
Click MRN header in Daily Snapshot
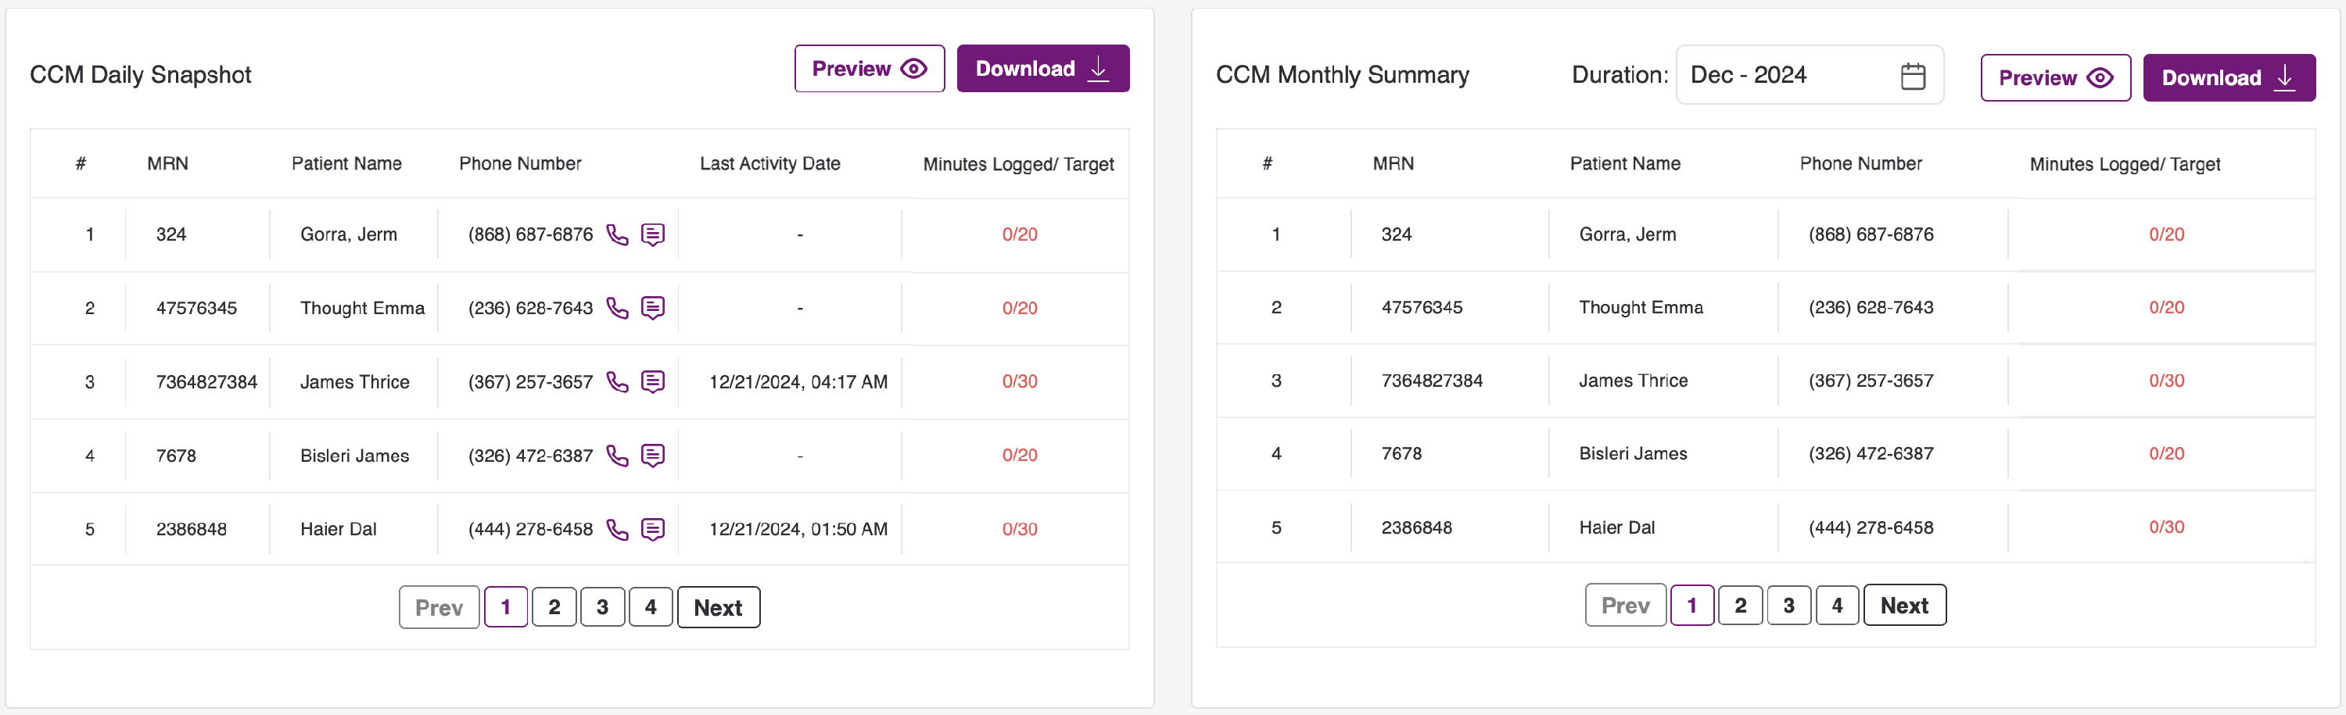[167, 164]
